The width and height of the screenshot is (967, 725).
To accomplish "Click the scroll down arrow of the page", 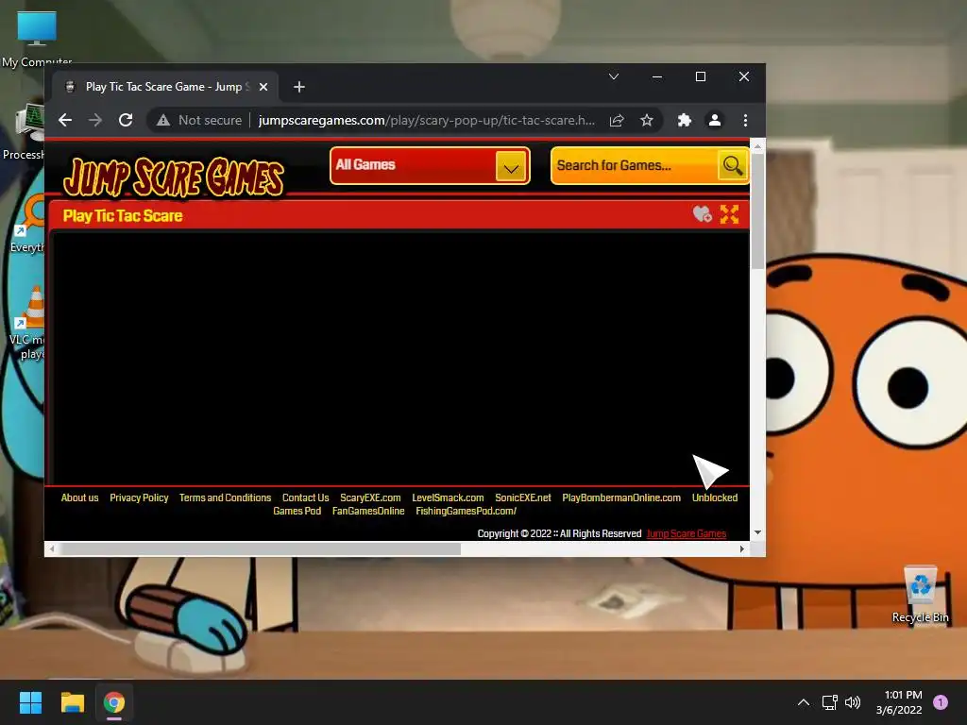I will click(x=757, y=532).
